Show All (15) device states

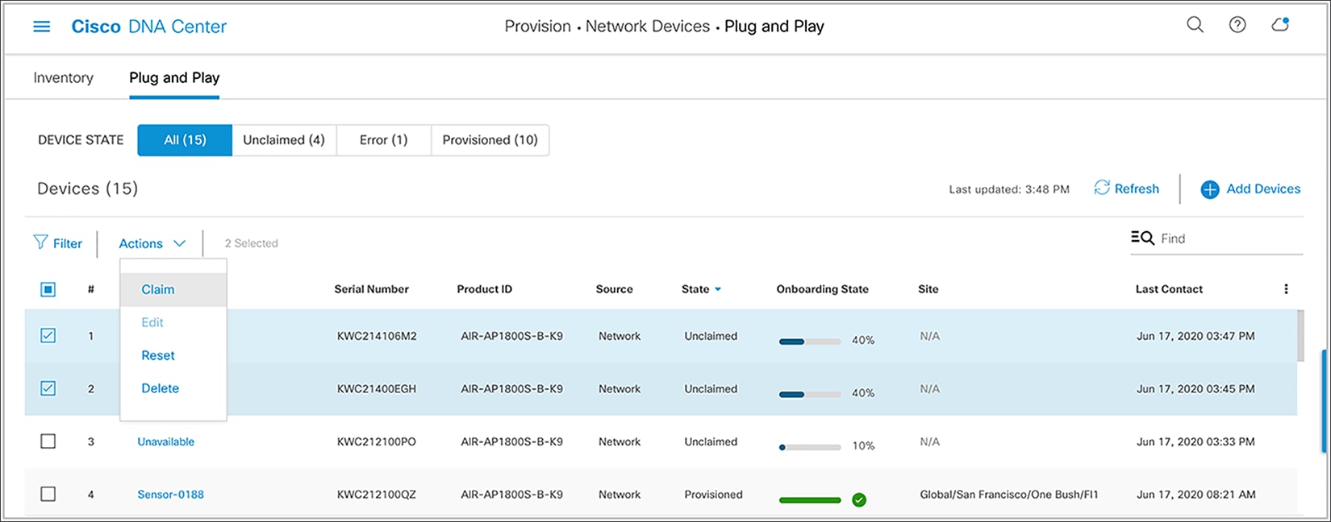coord(185,140)
